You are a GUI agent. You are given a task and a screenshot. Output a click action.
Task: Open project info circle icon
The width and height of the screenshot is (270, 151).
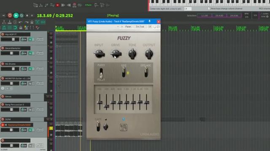[15, 22]
